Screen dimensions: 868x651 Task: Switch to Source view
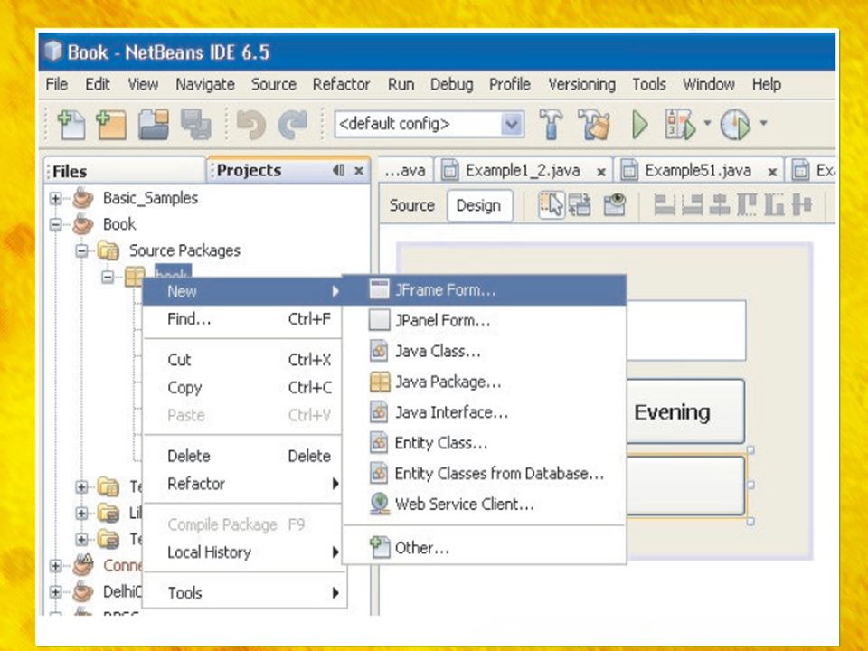tap(412, 205)
